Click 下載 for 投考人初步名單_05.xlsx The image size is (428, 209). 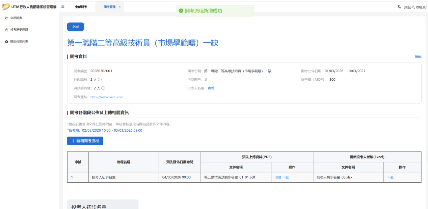[391, 177]
